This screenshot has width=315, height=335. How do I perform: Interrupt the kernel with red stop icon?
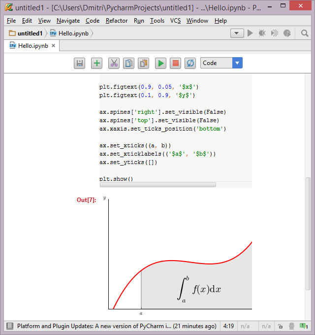[175, 63]
